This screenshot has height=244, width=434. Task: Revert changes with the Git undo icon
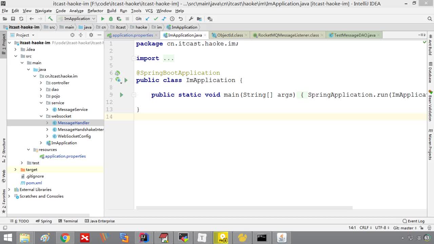[180, 19]
